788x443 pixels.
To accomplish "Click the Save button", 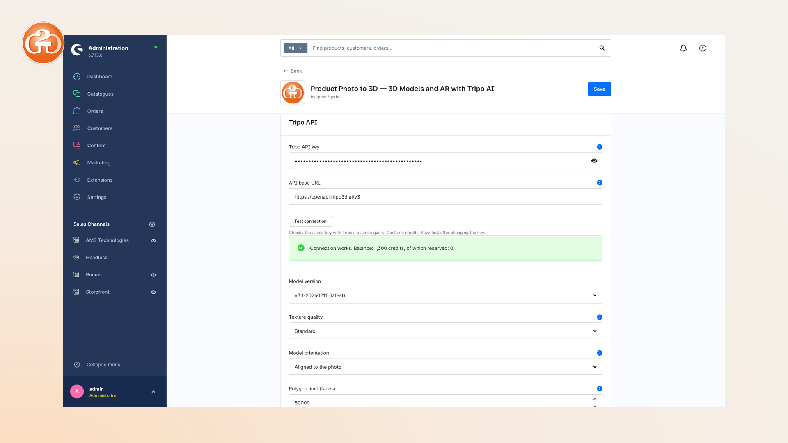I will [x=599, y=89].
